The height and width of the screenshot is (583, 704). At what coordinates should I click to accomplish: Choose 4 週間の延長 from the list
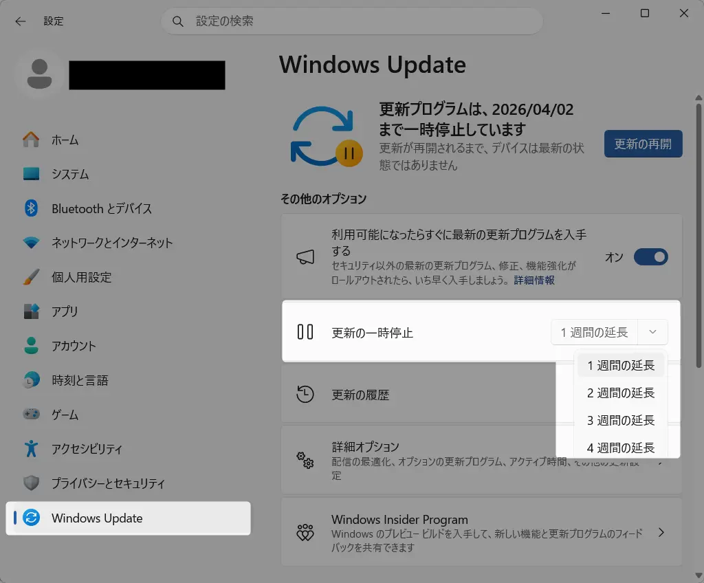pos(620,448)
